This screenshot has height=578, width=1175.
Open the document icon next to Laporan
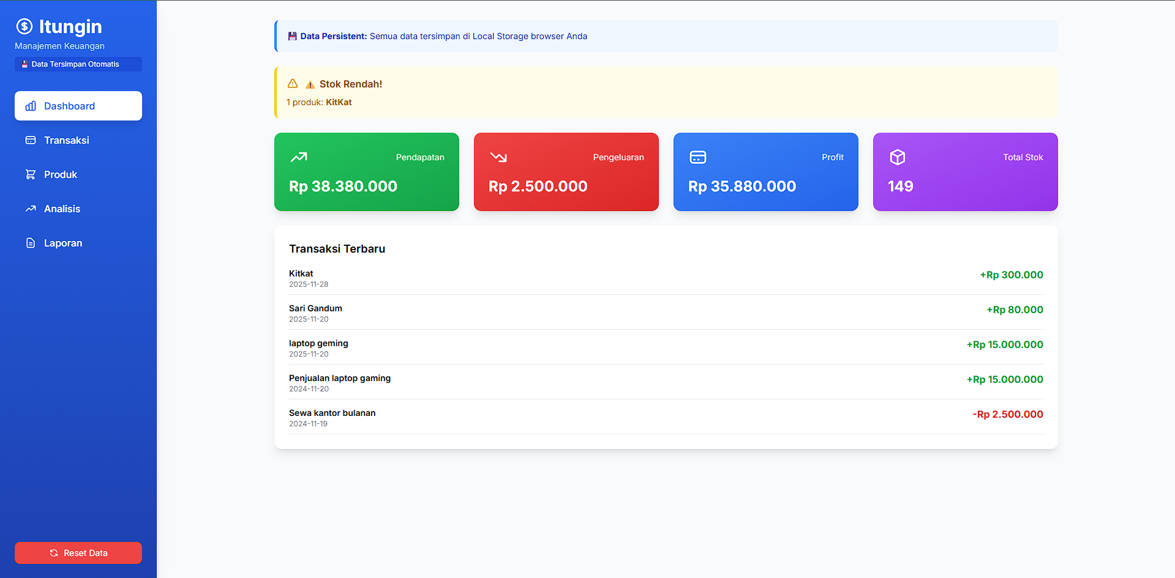click(x=30, y=243)
